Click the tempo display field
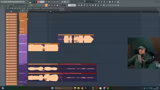Screen dimensions: 160x90 click(42, 2)
